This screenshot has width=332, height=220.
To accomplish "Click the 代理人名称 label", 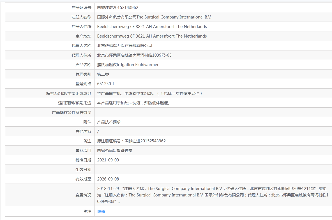I will pos(81,46).
